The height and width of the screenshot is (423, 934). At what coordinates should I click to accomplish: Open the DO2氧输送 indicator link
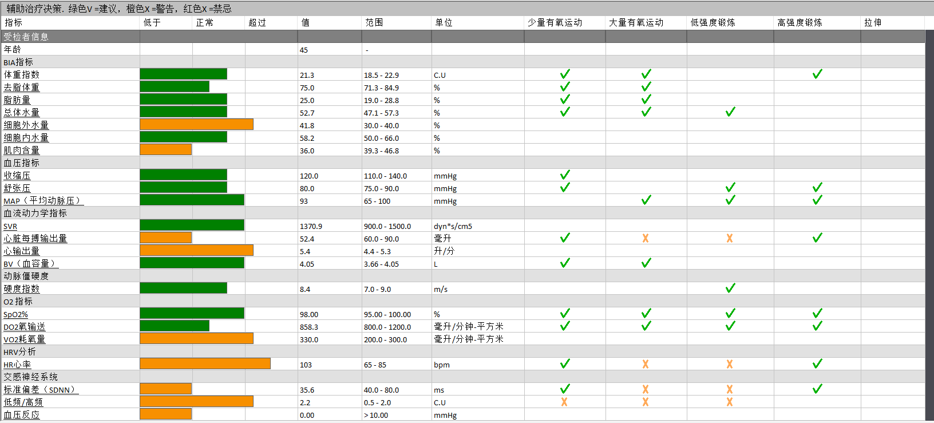point(25,326)
